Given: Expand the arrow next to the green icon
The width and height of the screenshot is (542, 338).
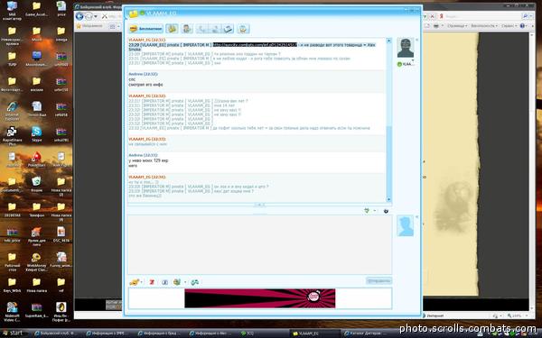Looking at the screenshot, I should [x=375, y=210].
